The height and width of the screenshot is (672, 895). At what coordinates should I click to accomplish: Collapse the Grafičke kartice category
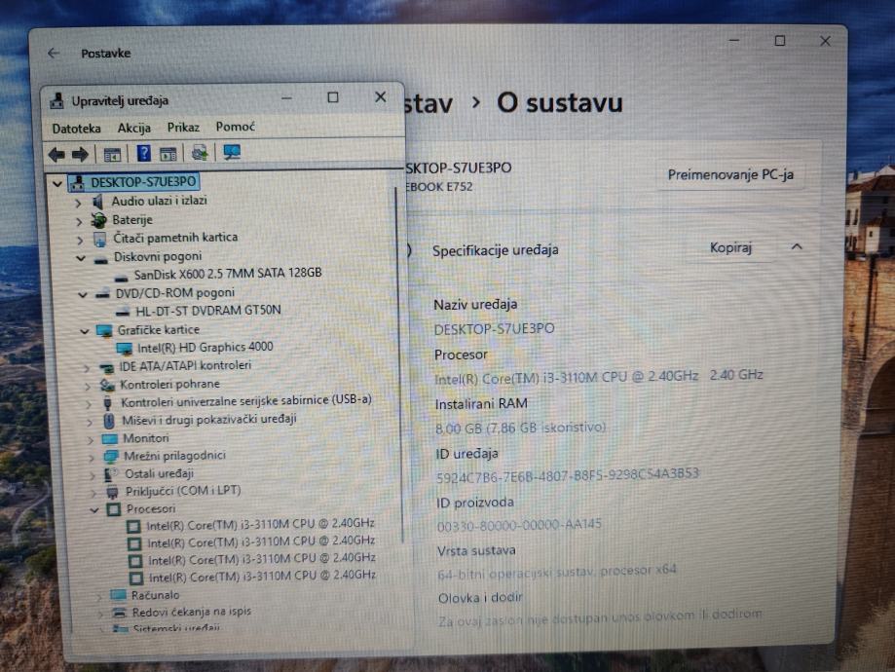(x=85, y=332)
